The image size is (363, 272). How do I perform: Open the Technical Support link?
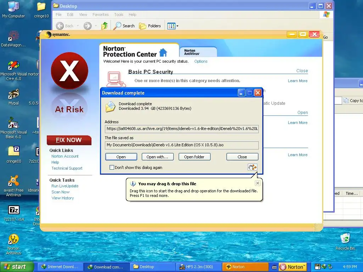tap(67, 168)
